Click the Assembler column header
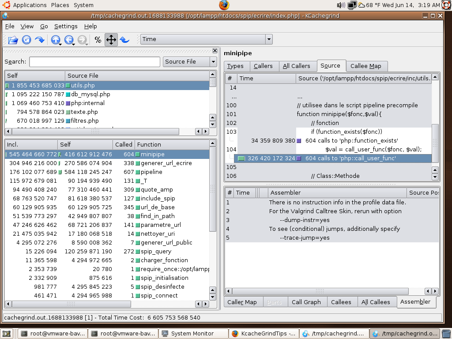This screenshot has height=339, width=452. (337, 193)
